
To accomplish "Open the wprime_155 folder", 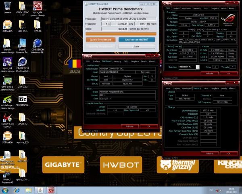I will pyautogui.click(x=22, y=137).
